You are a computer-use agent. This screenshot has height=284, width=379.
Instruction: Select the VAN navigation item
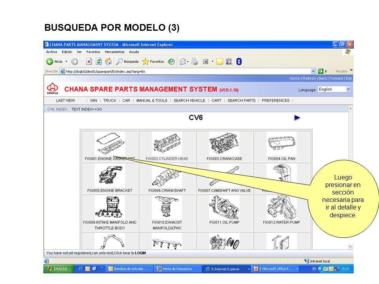coord(93,101)
